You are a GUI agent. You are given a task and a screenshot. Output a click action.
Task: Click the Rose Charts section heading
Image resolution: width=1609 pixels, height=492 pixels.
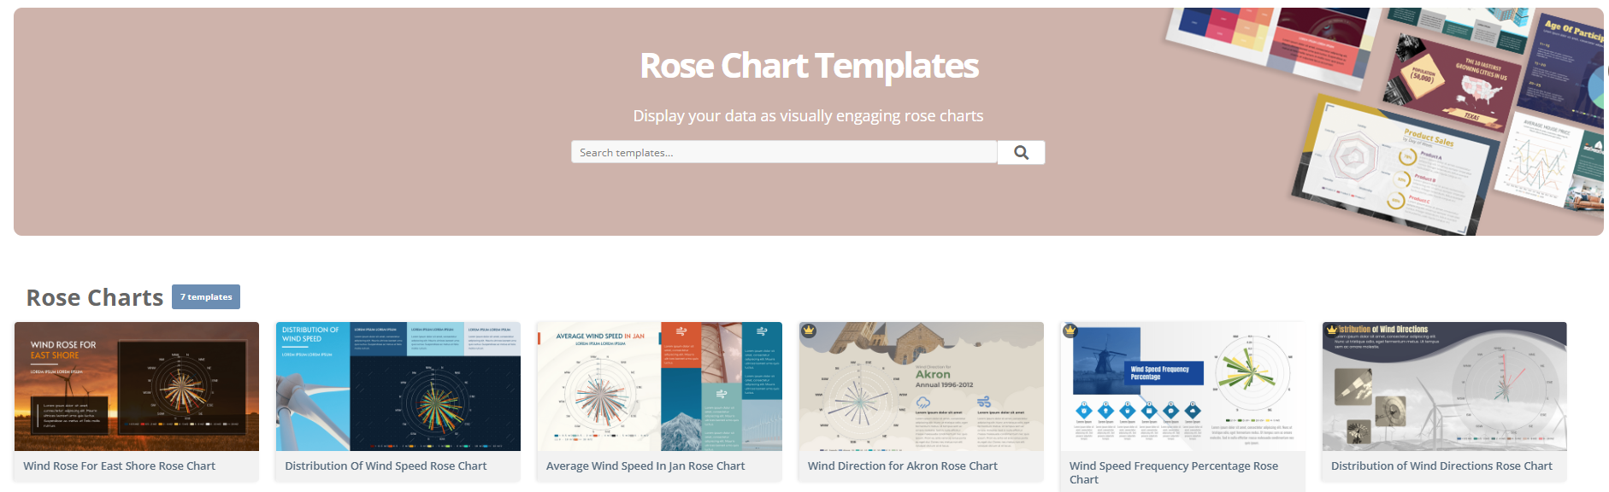[95, 297]
